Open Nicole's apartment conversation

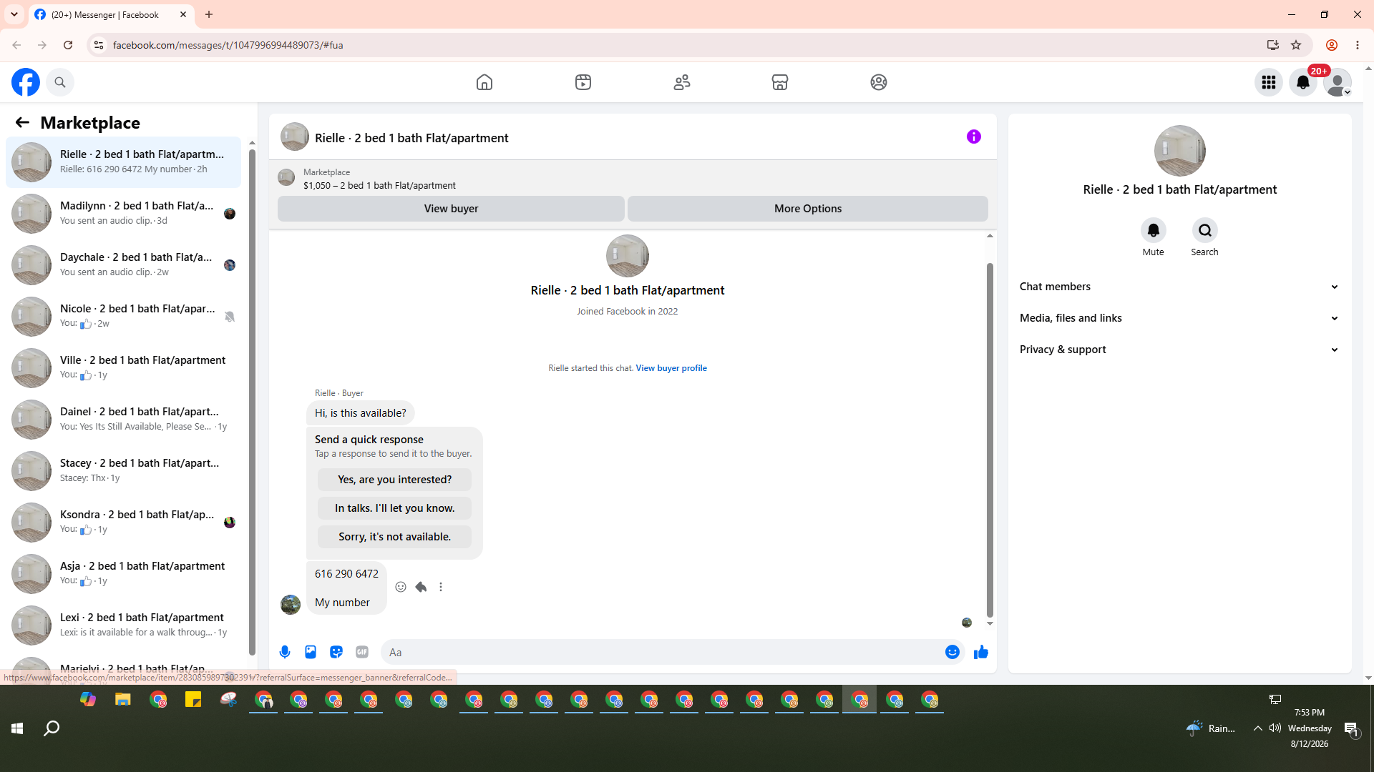click(x=124, y=316)
